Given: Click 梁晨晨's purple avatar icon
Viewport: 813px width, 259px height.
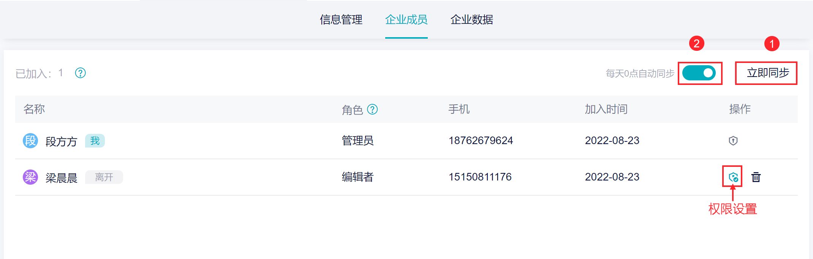Looking at the screenshot, I should click(x=30, y=177).
